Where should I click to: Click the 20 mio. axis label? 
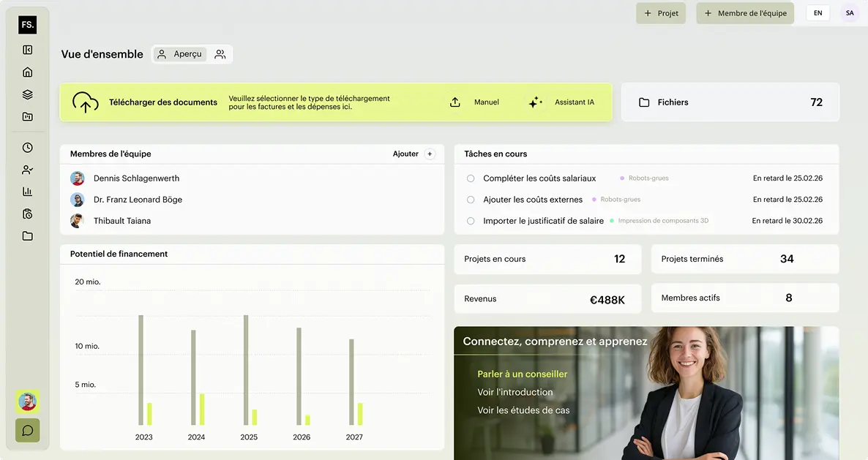coord(88,282)
